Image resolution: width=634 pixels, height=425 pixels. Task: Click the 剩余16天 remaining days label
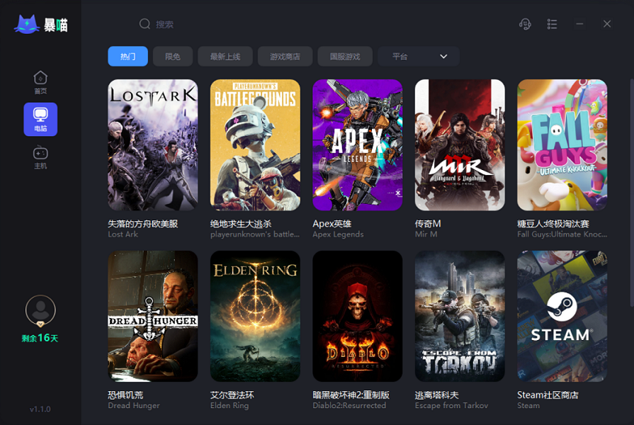40,338
